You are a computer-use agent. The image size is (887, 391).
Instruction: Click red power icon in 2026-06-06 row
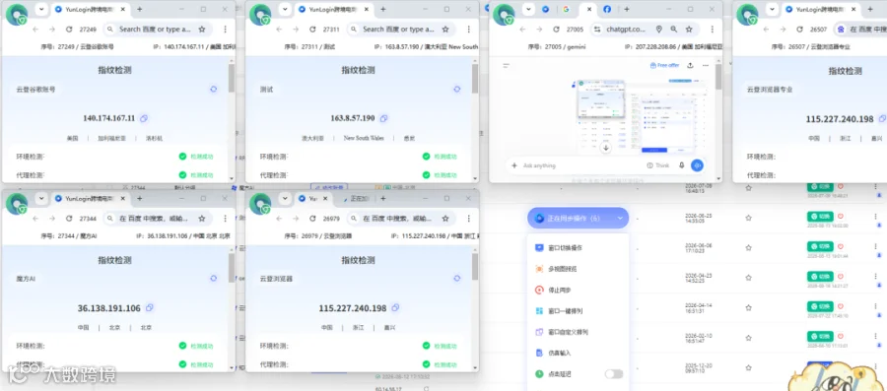[841, 246]
